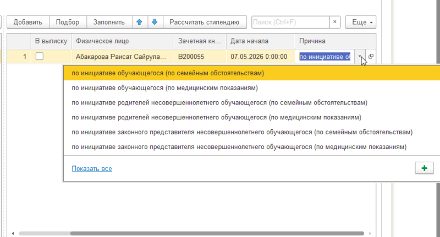The width and height of the screenshot is (440, 237).
Task: Click row number '1' cell
Action: click(19, 57)
